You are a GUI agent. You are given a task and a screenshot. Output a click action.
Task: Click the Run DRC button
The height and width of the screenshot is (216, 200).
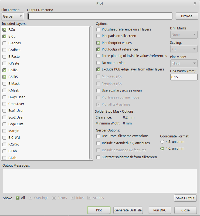click(160, 210)
